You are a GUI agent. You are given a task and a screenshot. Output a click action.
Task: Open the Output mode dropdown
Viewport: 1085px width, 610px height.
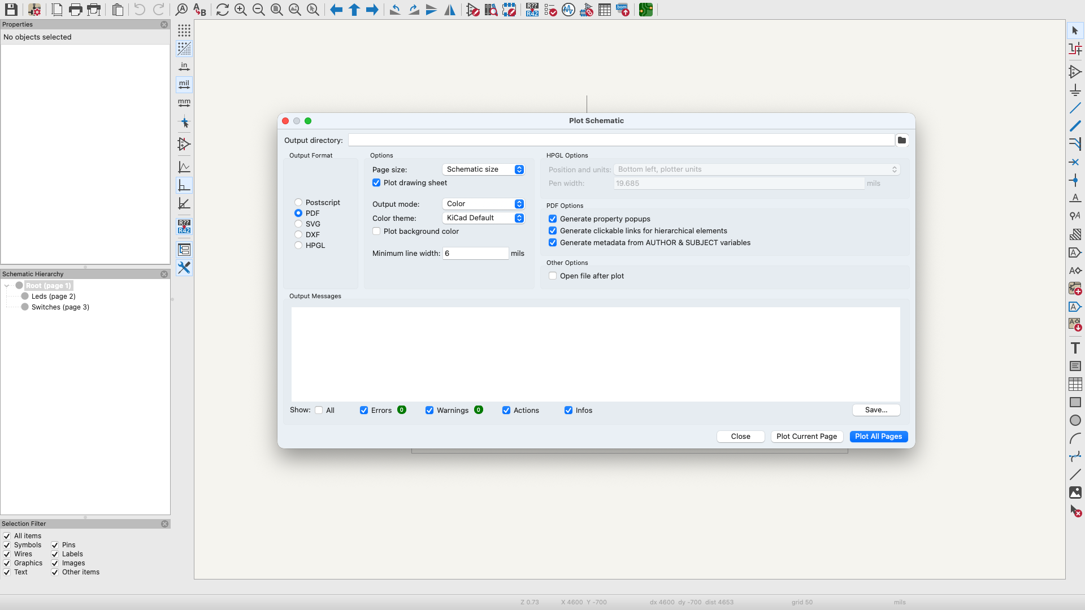coord(483,204)
